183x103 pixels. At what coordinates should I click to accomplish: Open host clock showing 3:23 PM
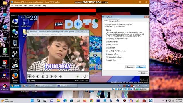179,100
